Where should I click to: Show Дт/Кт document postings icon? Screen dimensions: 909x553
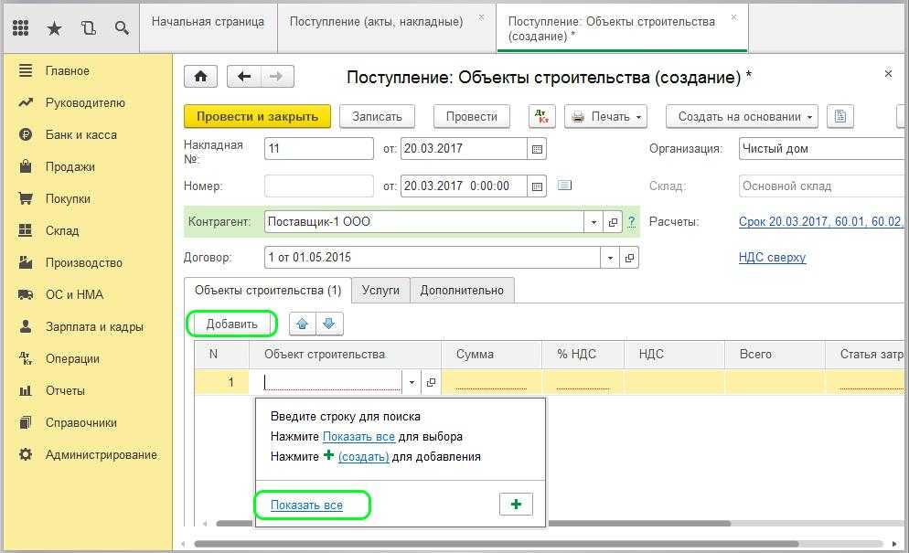(542, 116)
